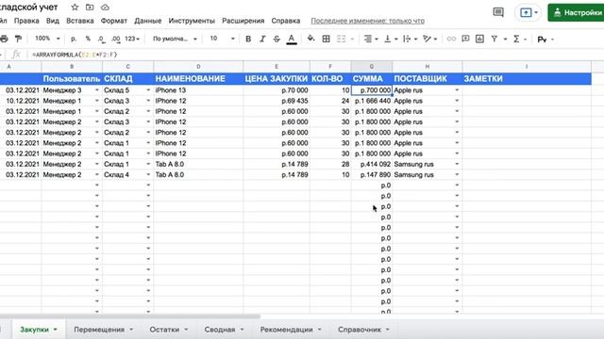
Task: Open input tools Ру menu
Action: click(x=545, y=40)
